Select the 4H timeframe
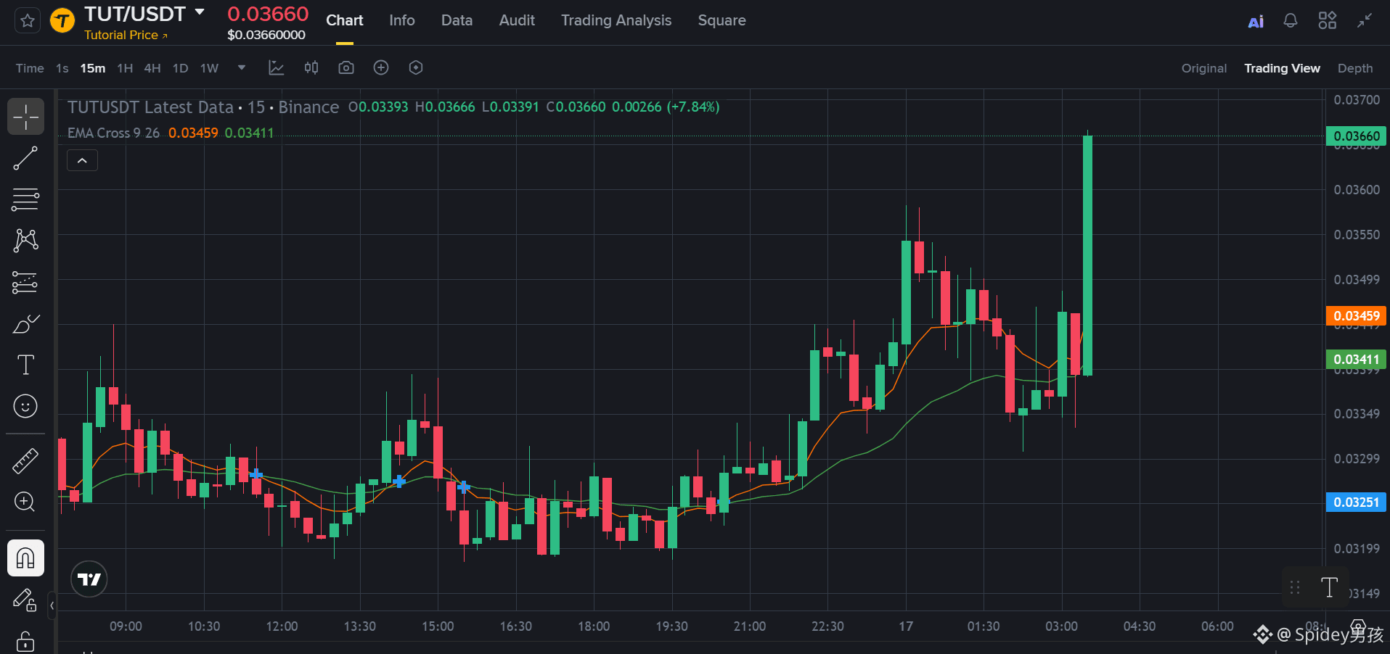 (x=152, y=68)
